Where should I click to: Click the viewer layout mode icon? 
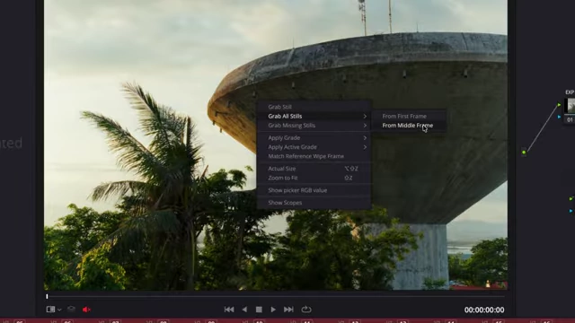(50, 310)
